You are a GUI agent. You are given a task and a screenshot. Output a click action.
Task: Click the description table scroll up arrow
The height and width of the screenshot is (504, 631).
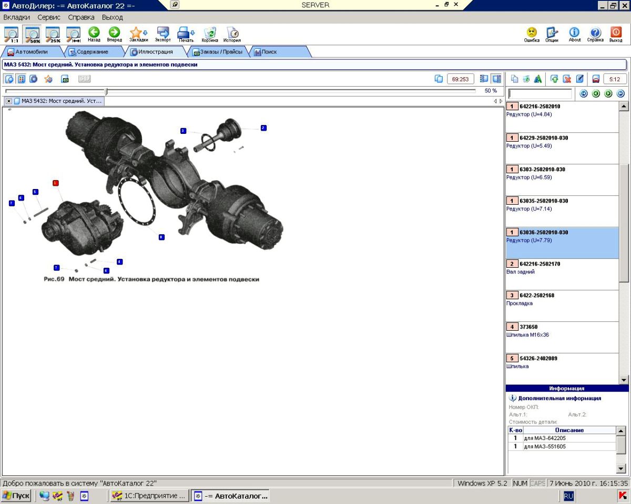(x=621, y=431)
